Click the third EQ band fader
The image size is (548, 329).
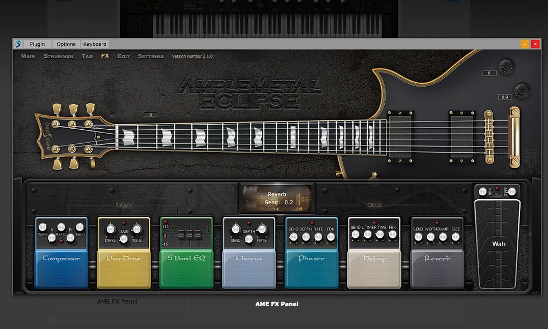(198, 234)
